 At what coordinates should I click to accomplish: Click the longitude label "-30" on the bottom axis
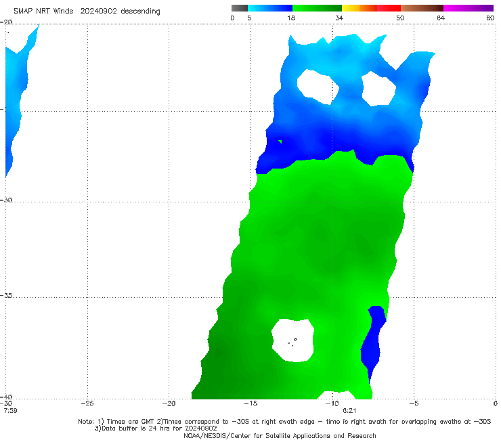6,403
